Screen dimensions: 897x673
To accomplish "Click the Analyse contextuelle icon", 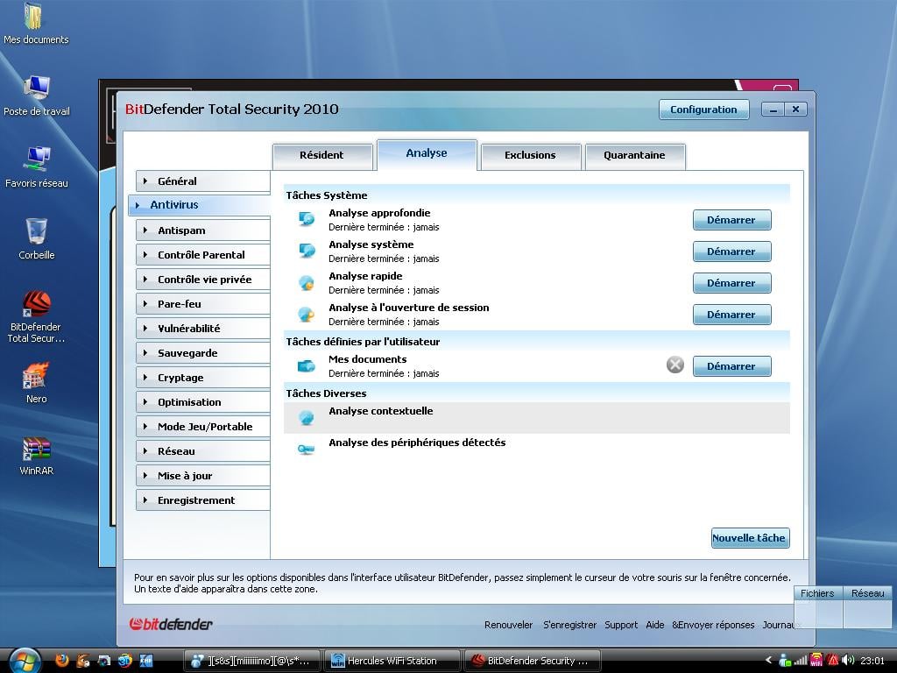I will 307,417.
